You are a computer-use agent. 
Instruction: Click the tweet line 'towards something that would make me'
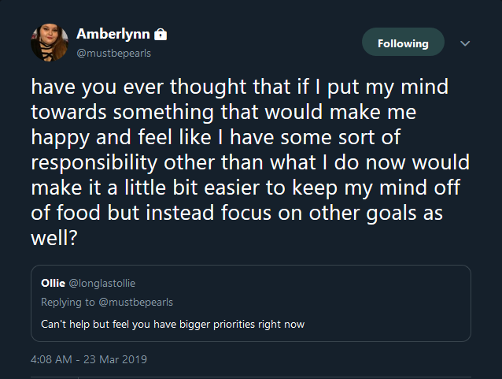(x=223, y=112)
